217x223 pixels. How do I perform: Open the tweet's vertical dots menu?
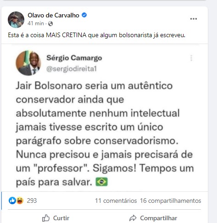pos(191,58)
